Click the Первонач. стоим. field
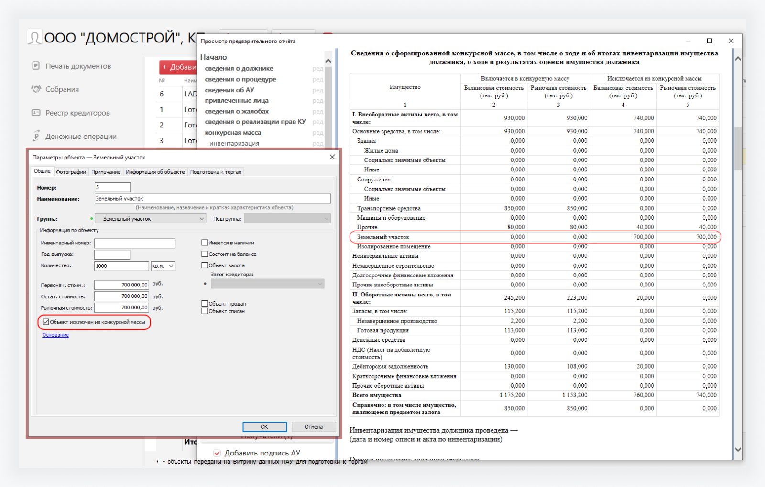This screenshot has width=765, height=487. coord(121,285)
